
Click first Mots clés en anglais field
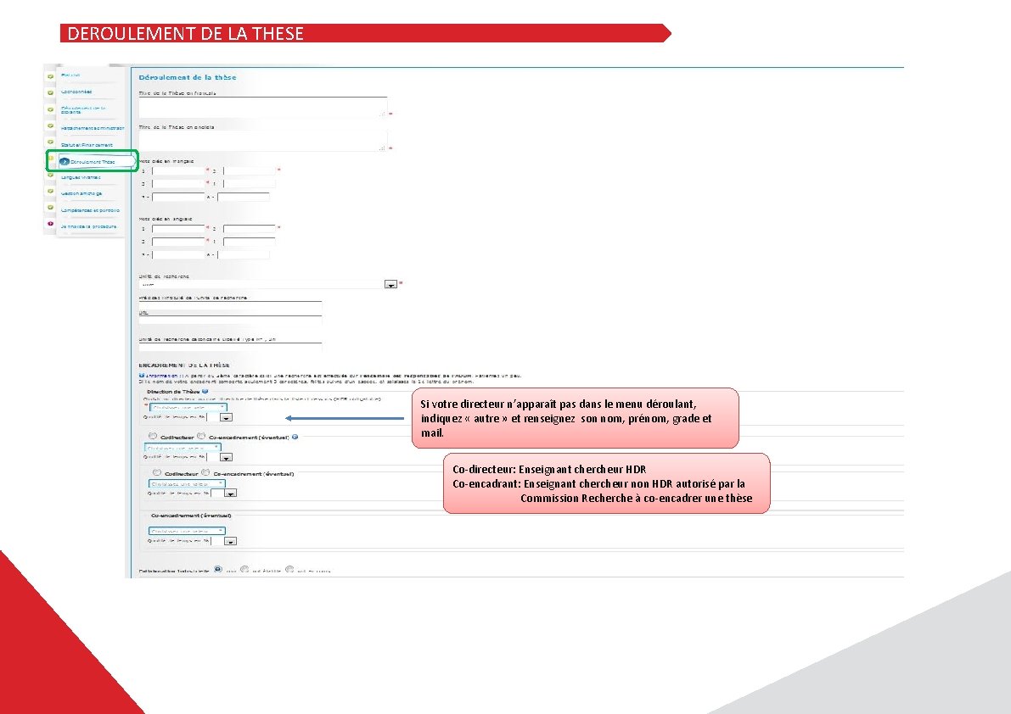tap(178, 229)
